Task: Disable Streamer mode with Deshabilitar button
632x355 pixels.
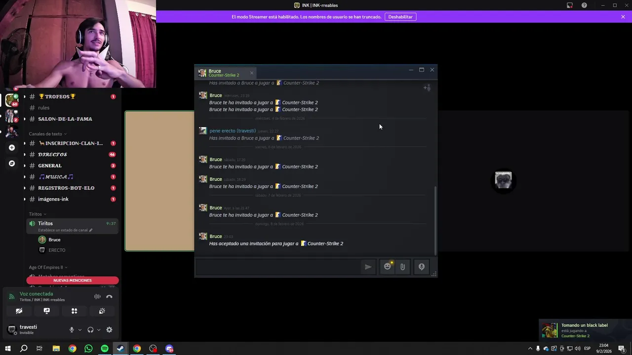Action: pyautogui.click(x=400, y=17)
